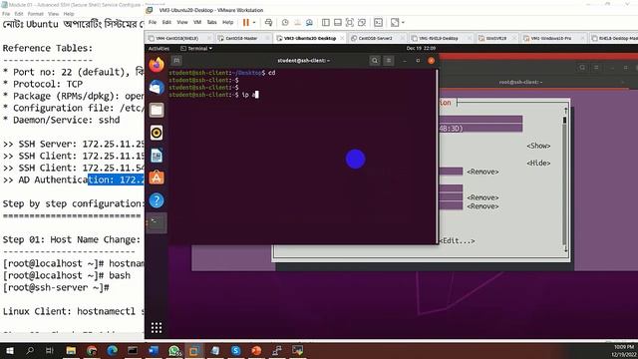Take a VM snapshot using the clock icon
Screen dimensions: 638x359
[x=285, y=22]
